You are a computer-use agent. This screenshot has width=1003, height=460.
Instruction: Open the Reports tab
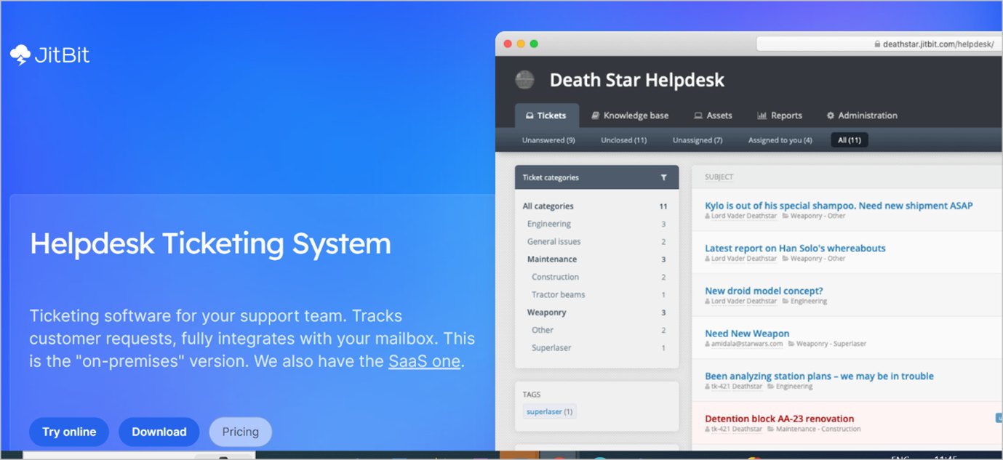[780, 116]
